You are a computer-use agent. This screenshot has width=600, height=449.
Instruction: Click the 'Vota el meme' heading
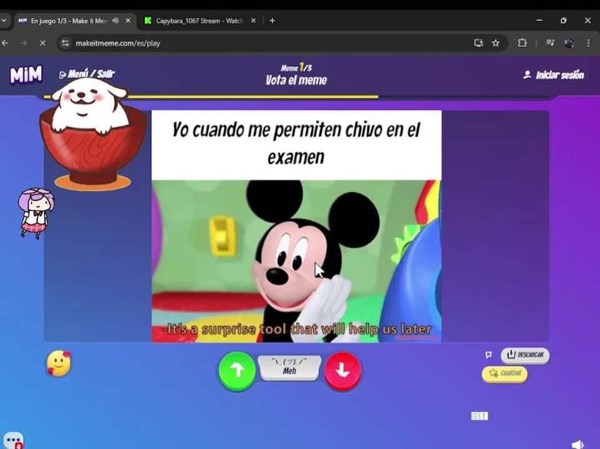coord(296,80)
